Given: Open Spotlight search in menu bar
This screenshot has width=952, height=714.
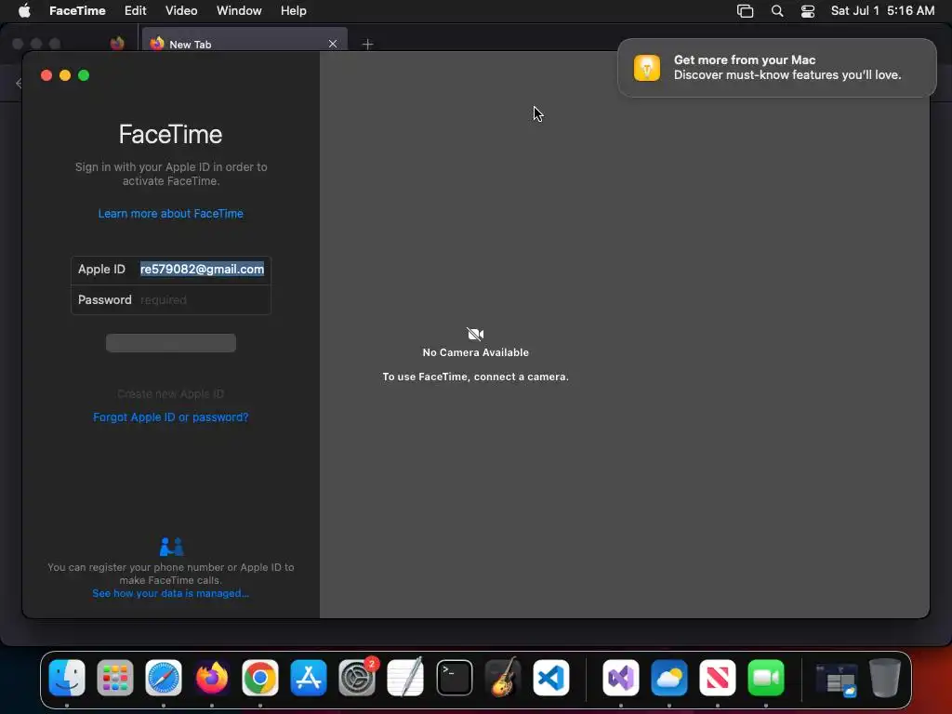Looking at the screenshot, I should (777, 11).
